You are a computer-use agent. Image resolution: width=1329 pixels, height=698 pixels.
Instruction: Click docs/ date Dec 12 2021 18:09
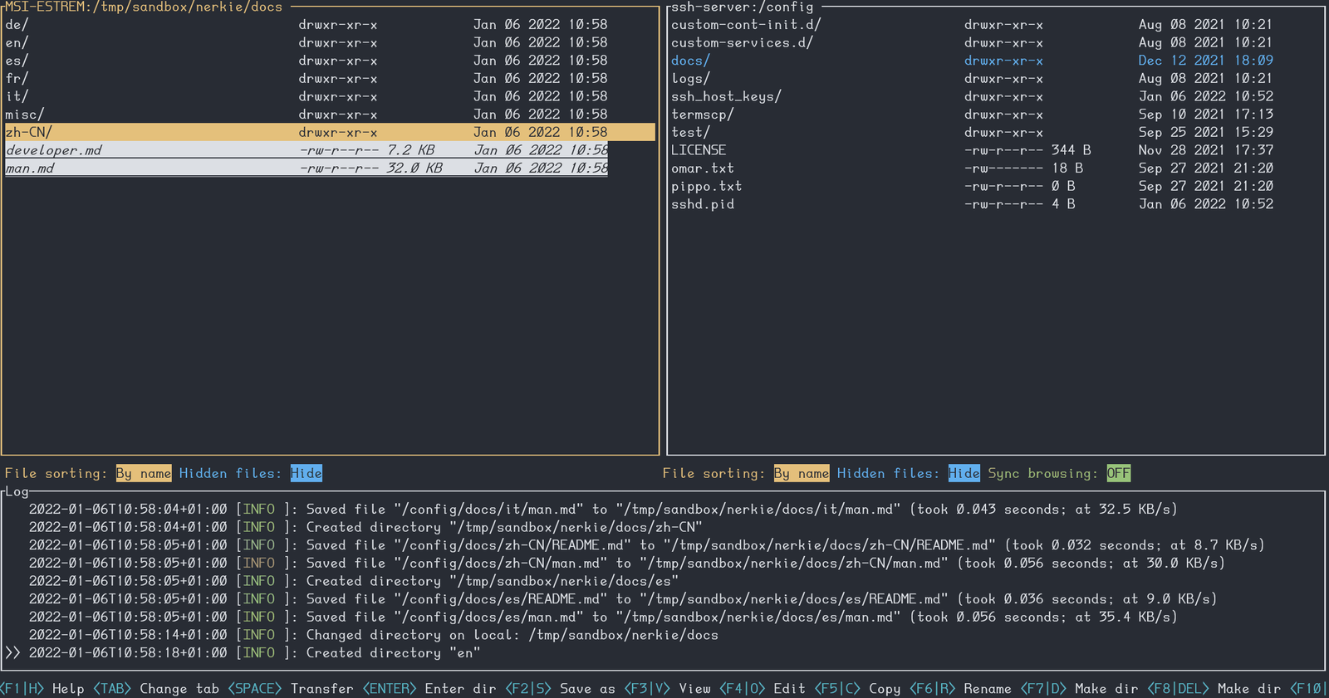pyautogui.click(x=1206, y=61)
